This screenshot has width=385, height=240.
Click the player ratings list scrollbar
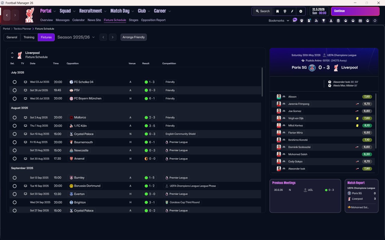point(376,121)
